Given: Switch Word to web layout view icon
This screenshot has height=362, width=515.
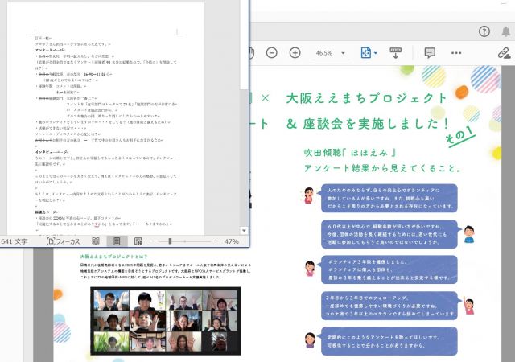Looking at the screenshot, I should [138, 241].
